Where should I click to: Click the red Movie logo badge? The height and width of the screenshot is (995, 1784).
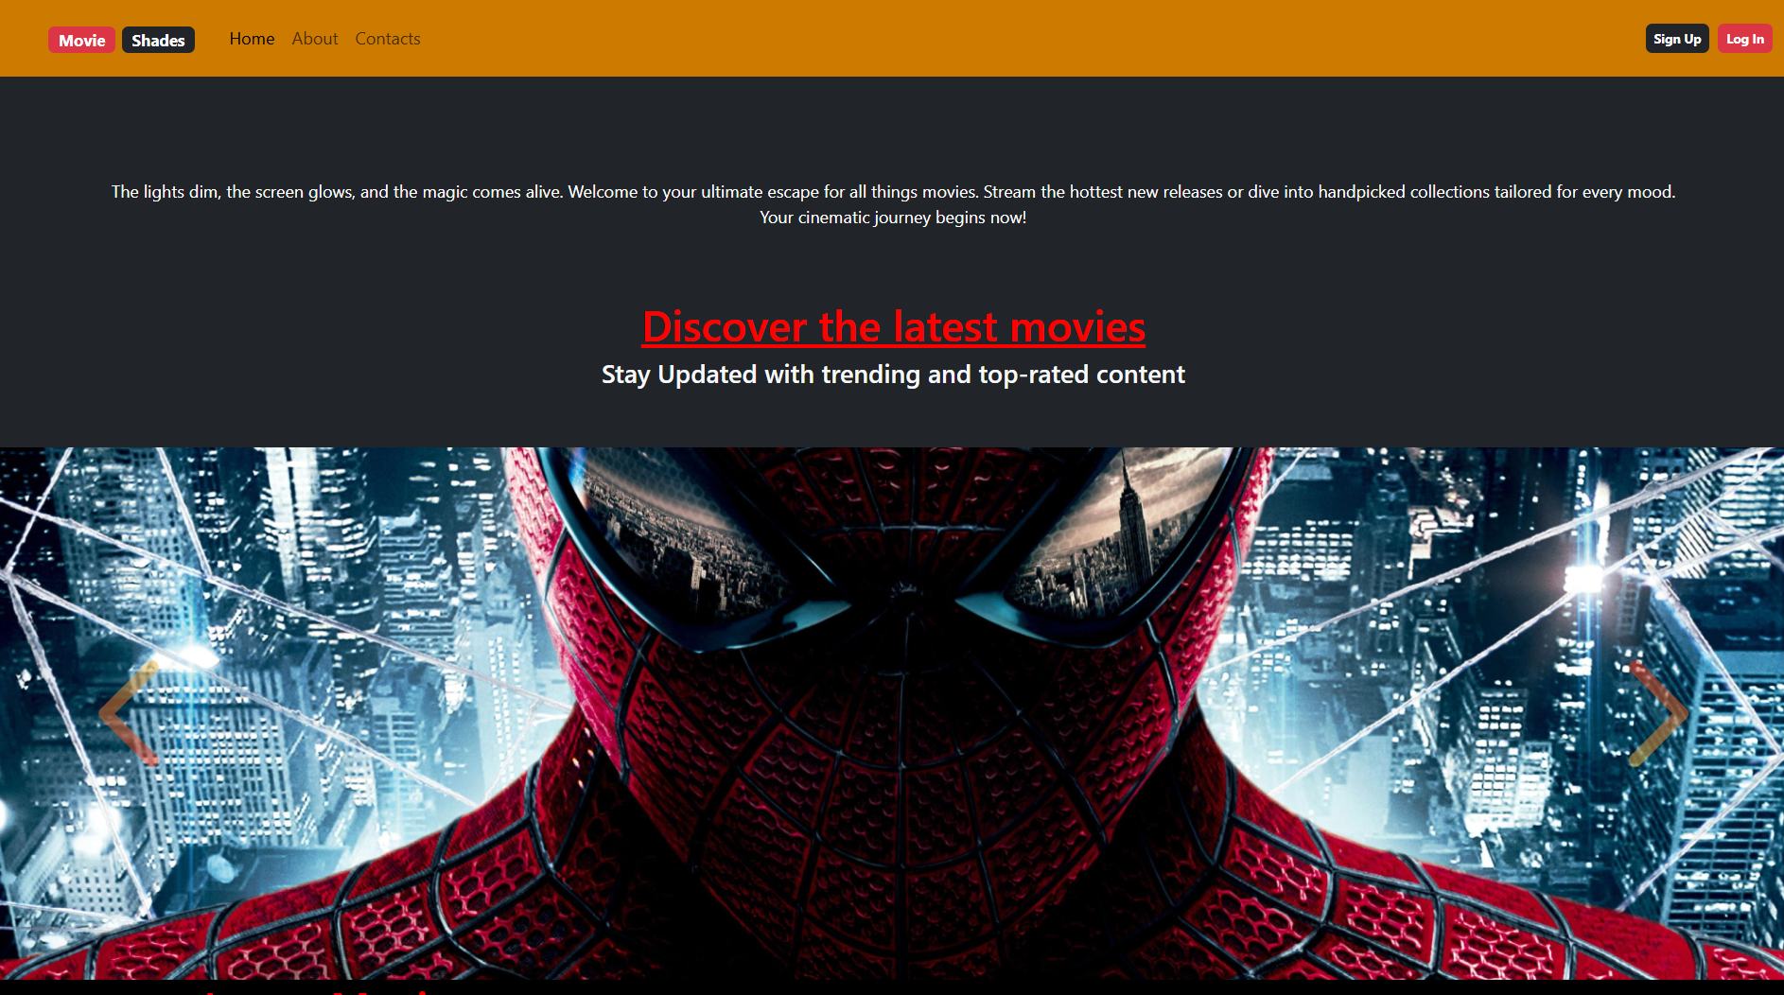point(81,40)
